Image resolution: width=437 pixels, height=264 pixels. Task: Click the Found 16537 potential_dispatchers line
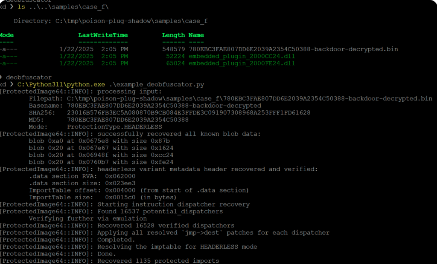click(x=111, y=212)
